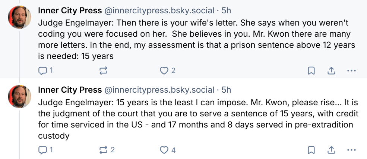Open more options on the second post
The width and height of the screenshot is (367, 159).
(351, 150)
